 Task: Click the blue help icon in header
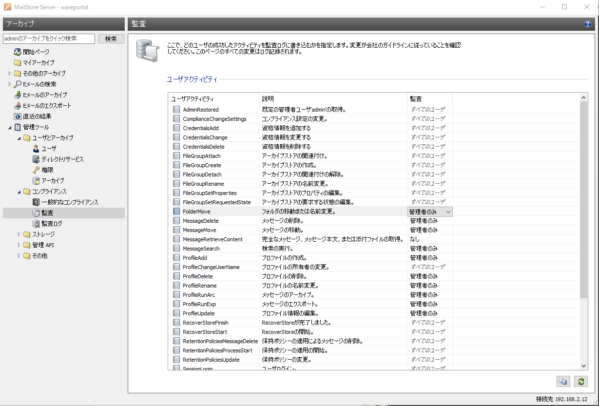pyautogui.click(x=588, y=24)
